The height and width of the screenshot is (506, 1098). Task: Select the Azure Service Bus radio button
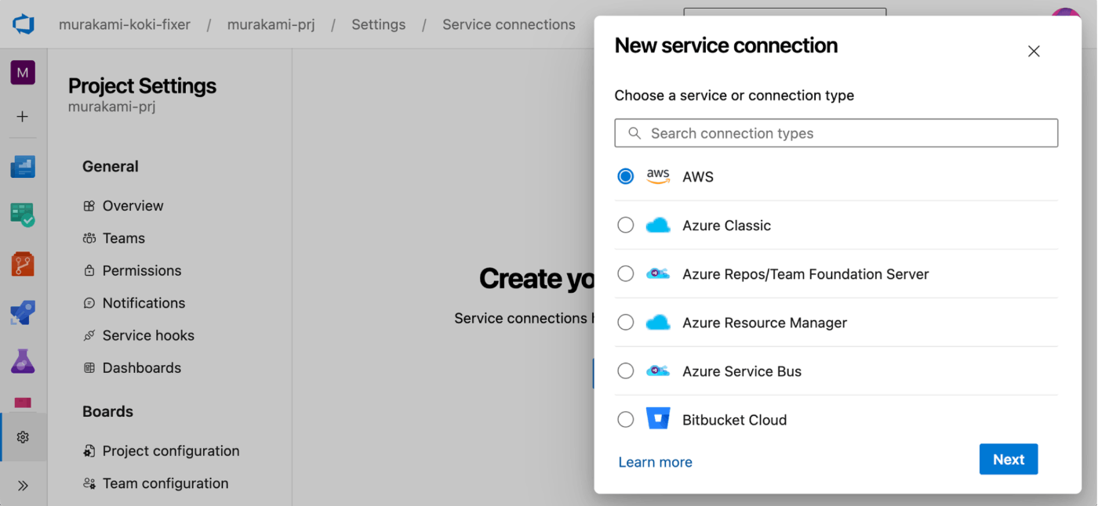[625, 371]
